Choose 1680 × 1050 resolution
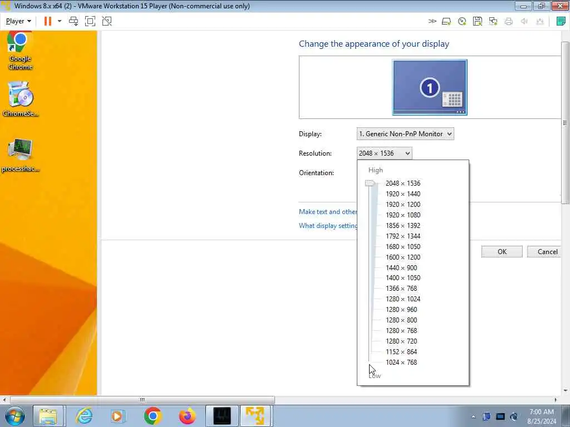 pyautogui.click(x=403, y=246)
